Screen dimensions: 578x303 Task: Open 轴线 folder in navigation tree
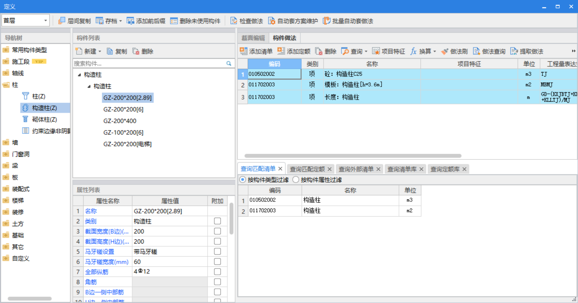coord(6,73)
